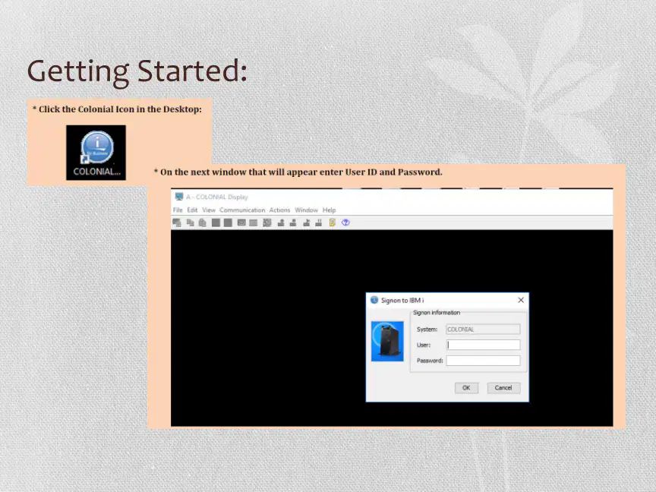Click the server image in Signon dialog
This screenshot has height=492, width=656.
coord(387,341)
